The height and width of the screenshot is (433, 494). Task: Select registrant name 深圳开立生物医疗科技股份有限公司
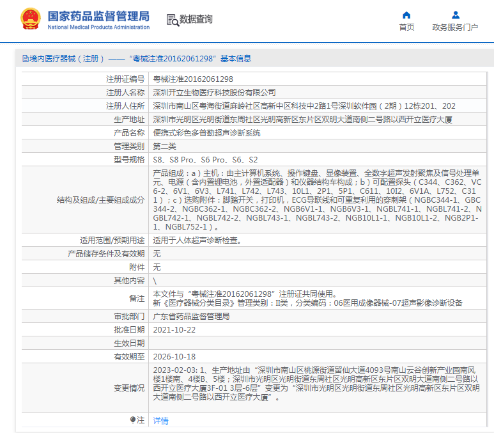(214, 92)
